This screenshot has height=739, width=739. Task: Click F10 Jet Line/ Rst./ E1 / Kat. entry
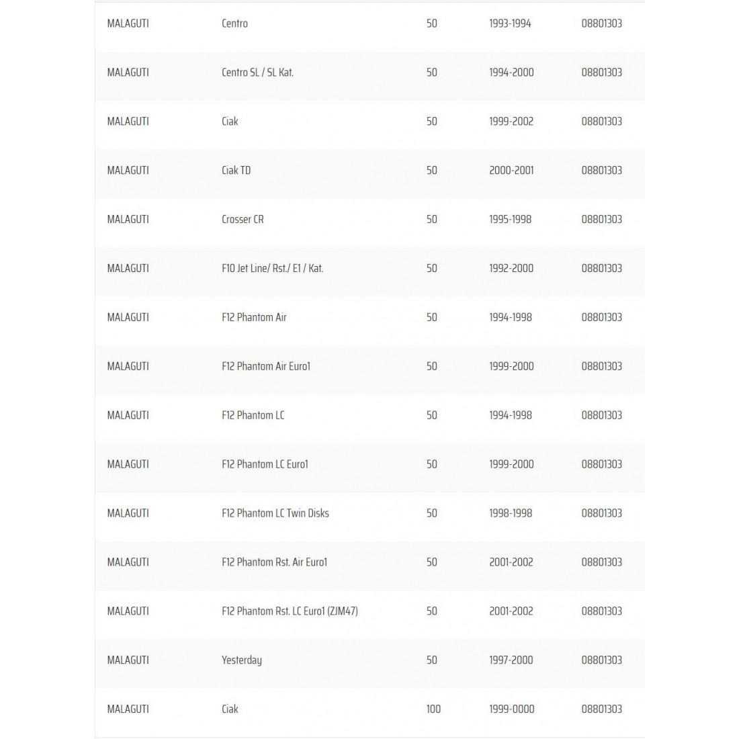(x=272, y=268)
